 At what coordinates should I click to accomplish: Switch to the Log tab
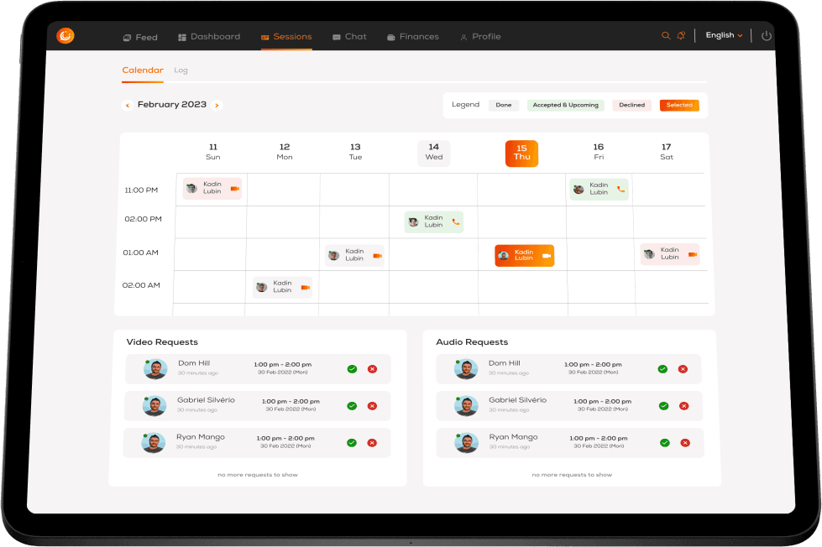[x=181, y=70]
